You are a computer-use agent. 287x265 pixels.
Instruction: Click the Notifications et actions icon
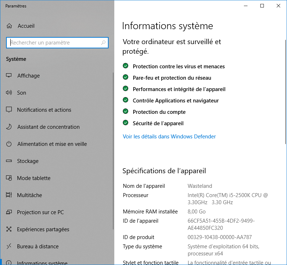pyautogui.click(x=9, y=110)
